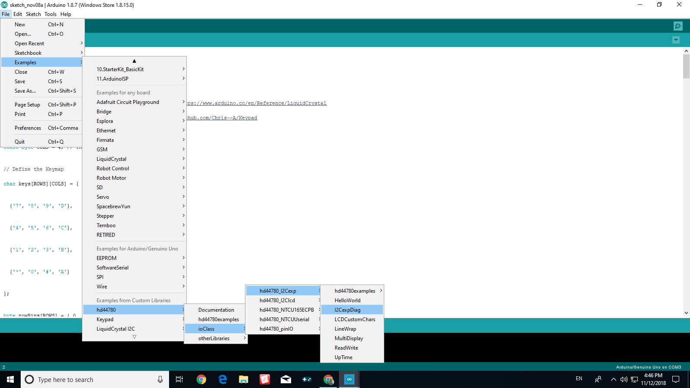Image resolution: width=690 pixels, height=388 pixels.
Task: Select Save As... in the File menu
Action: (42, 91)
